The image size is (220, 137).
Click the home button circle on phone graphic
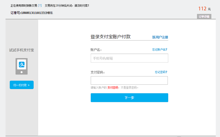pos(21,72)
